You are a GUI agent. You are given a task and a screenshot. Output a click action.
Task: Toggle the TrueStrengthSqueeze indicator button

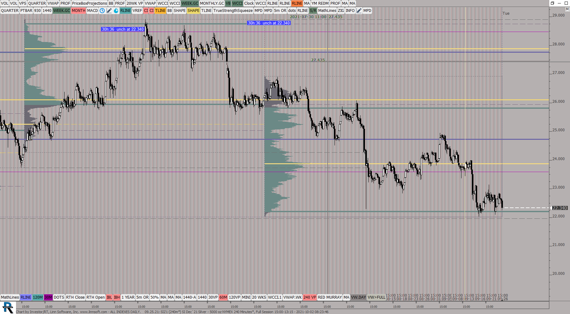tap(233, 11)
